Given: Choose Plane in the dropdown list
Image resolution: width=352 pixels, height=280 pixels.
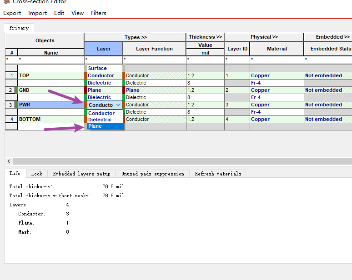Looking at the screenshot, I should [105, 126].
